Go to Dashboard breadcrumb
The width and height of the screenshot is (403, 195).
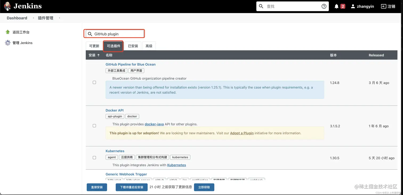17,18
